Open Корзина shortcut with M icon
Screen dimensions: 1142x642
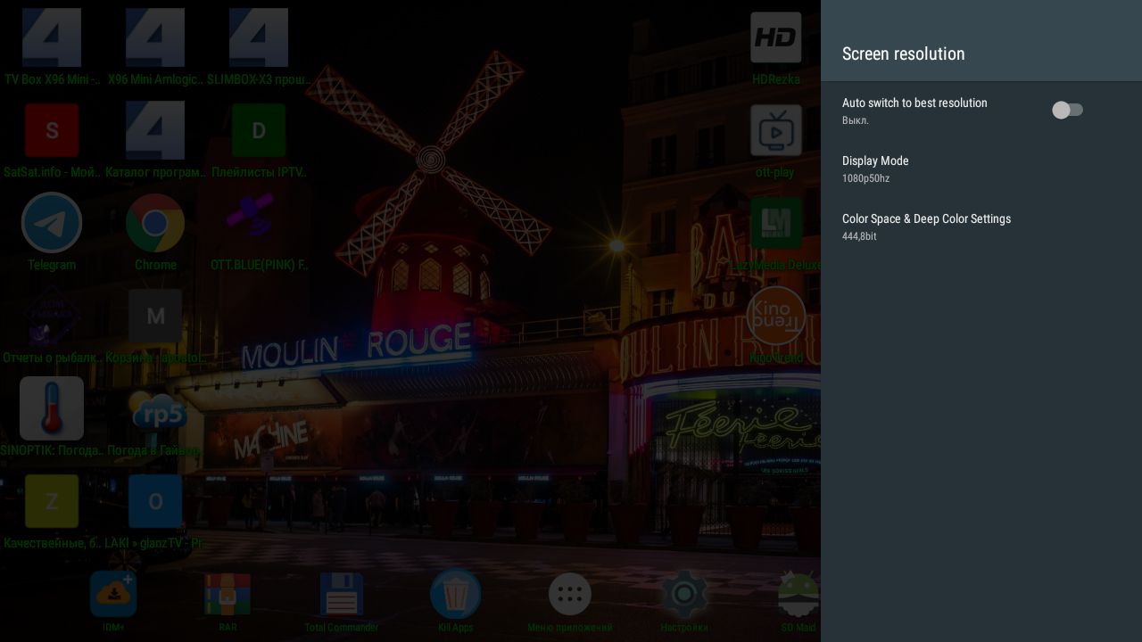(155, 316)
